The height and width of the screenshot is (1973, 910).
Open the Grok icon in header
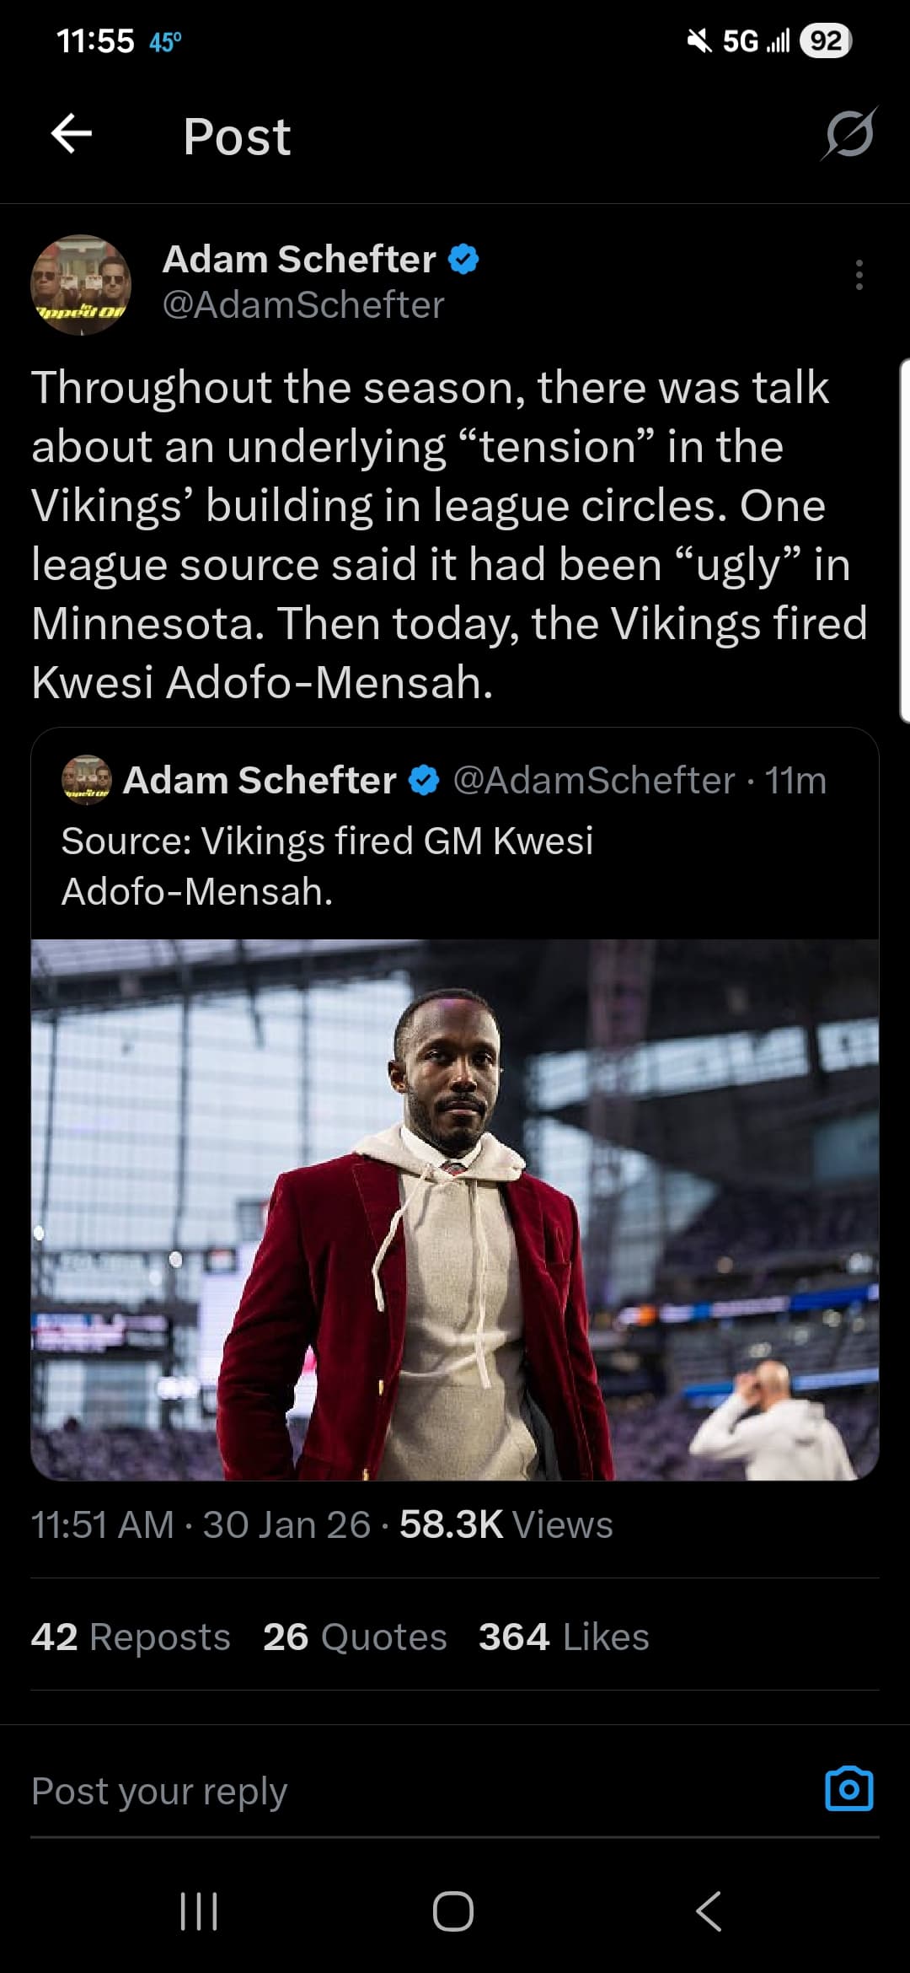(x=848, y=135)
